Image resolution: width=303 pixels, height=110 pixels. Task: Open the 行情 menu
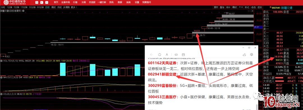(75, 2)
